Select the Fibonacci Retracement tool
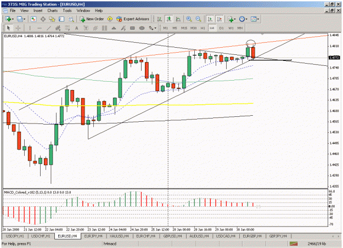343x248 pixels. 67,28
